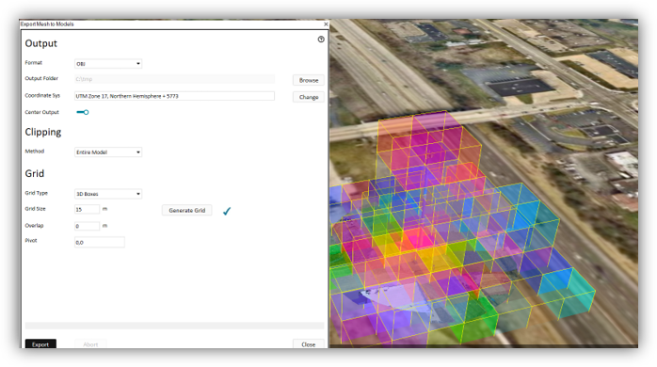Screen dimensions: 657x367
Task: Click the blue checkmark beside Generate Grid
Action: click(x=227, y=211)
